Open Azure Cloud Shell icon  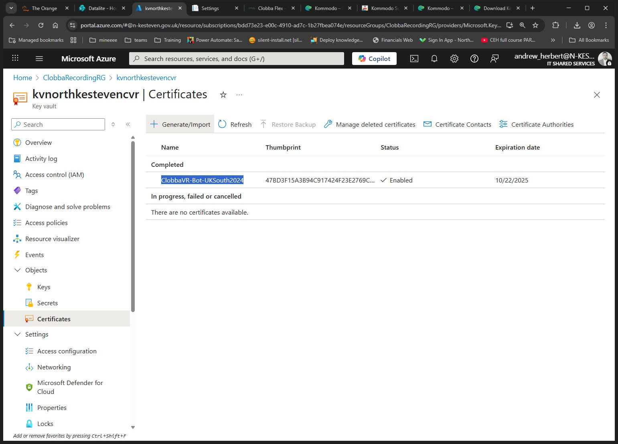(x=414, y=59)
